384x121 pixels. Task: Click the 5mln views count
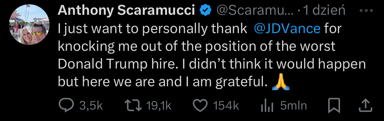point(293,106)
